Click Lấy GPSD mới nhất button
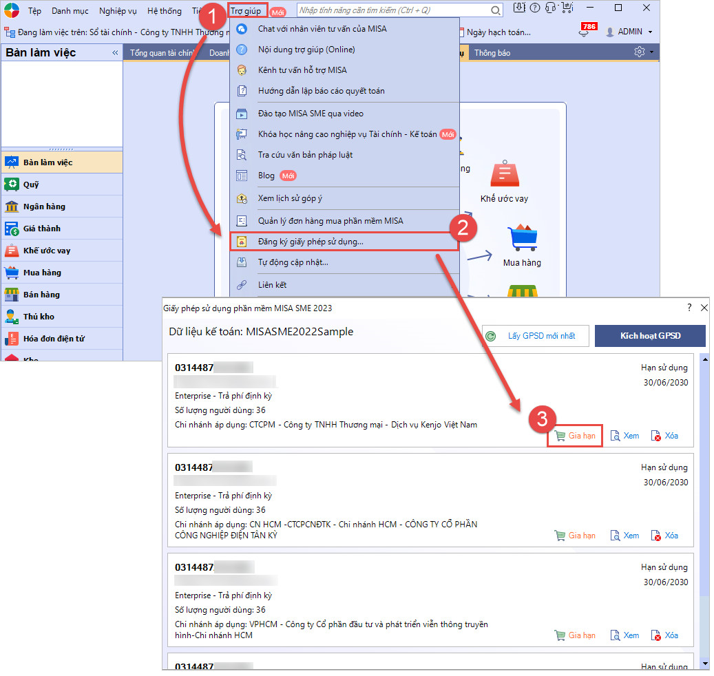Viewport: 714px width, 676px height. [536, 336]
